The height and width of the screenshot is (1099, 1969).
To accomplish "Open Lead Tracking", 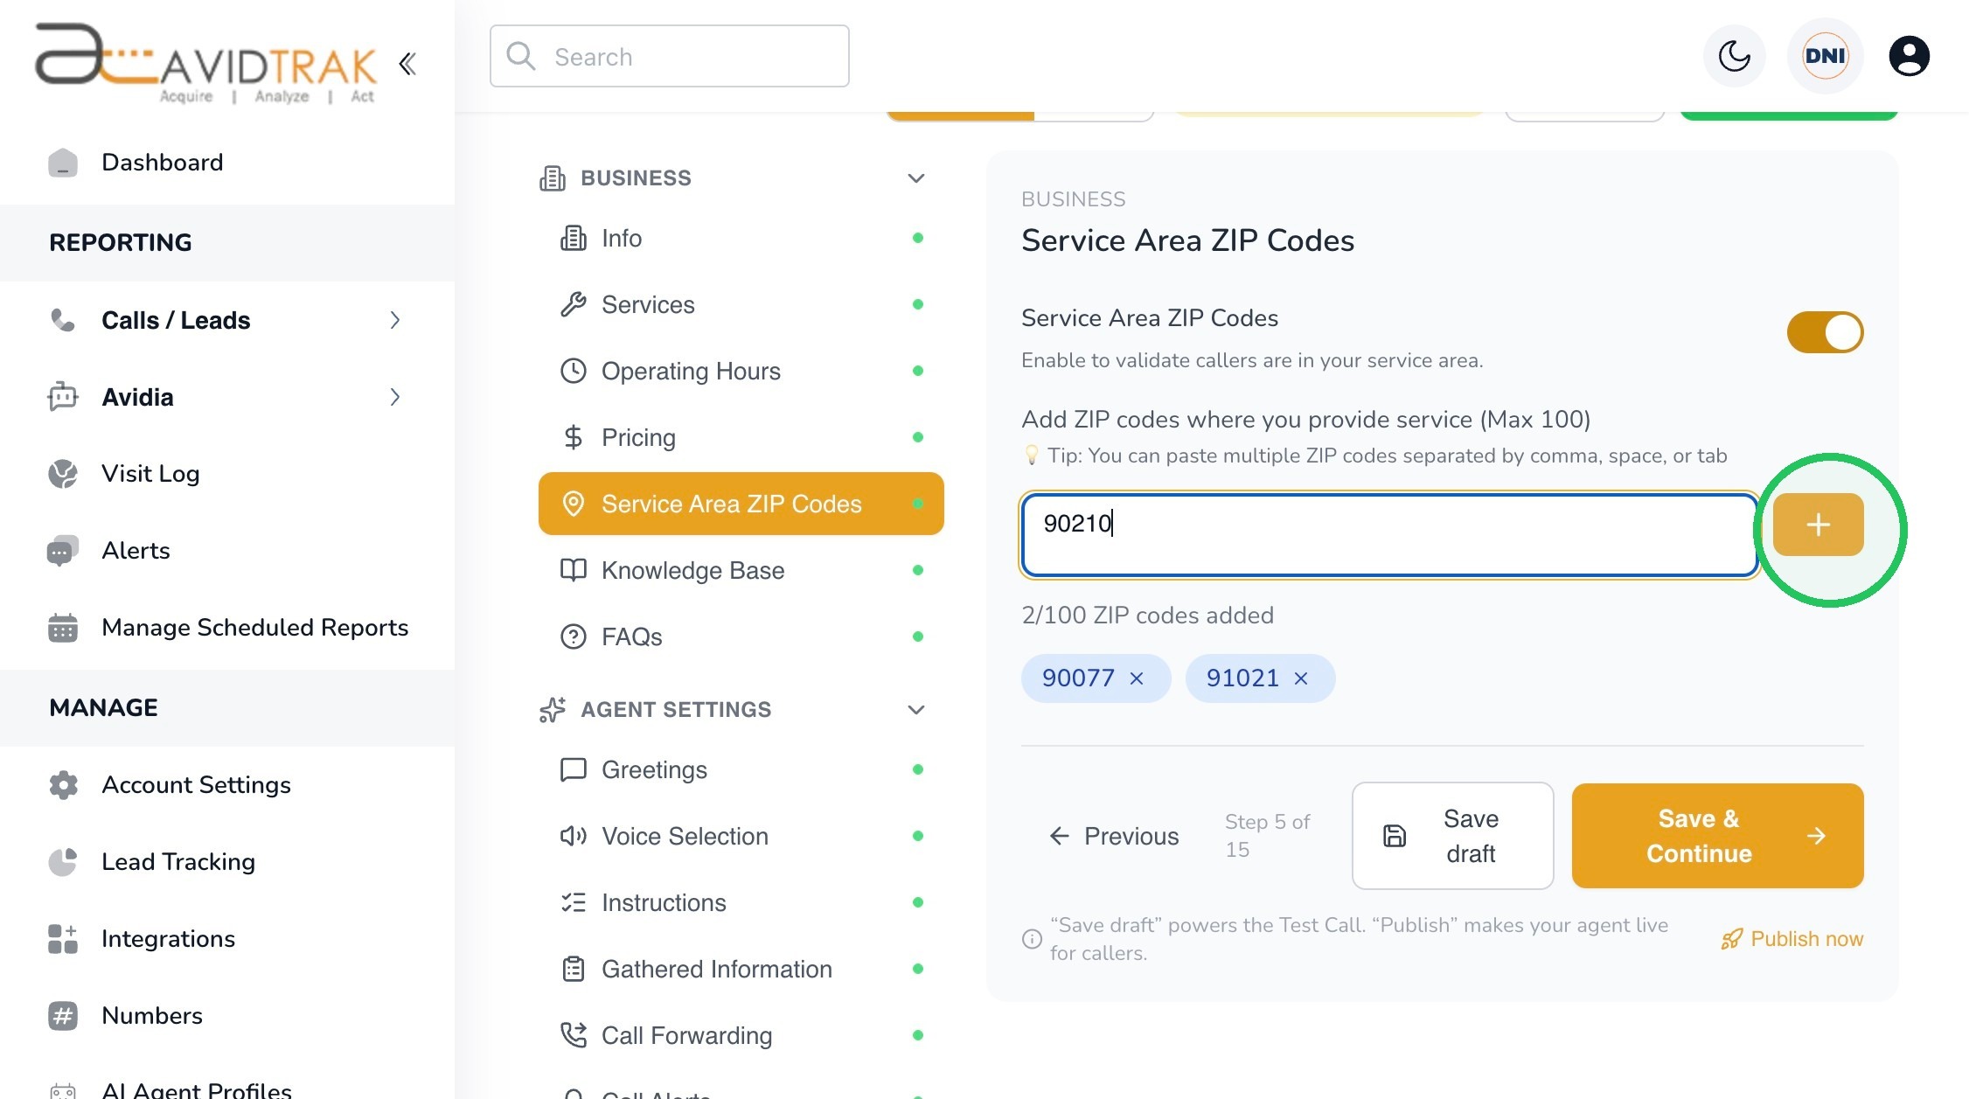I will point(178,862).
